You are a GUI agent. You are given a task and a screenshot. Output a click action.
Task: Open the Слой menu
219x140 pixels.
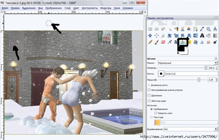pyautogui.click(x=68, y=8)
